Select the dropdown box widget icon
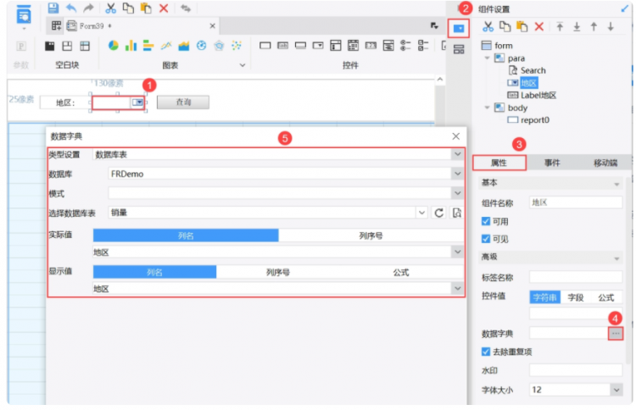636x410 pixels. click(318, 46)
